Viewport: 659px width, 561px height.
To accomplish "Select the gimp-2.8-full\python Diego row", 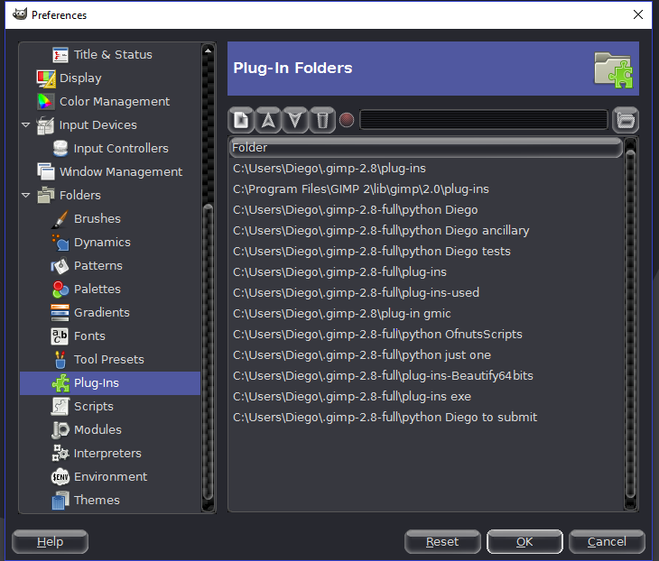I will point(426,210).
